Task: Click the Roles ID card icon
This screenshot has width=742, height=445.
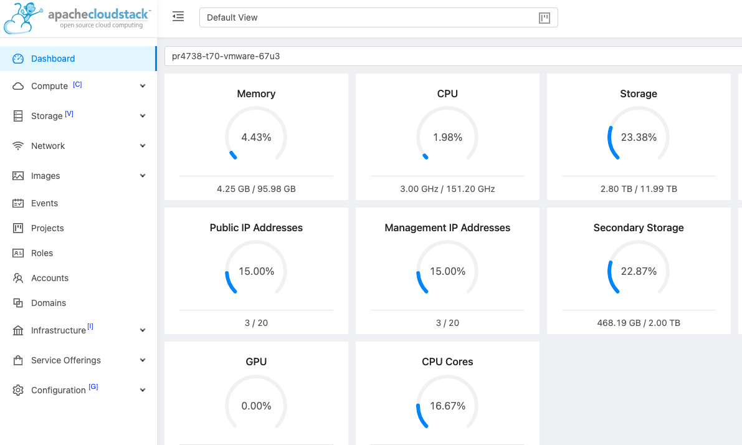Action: click(18, 253)
